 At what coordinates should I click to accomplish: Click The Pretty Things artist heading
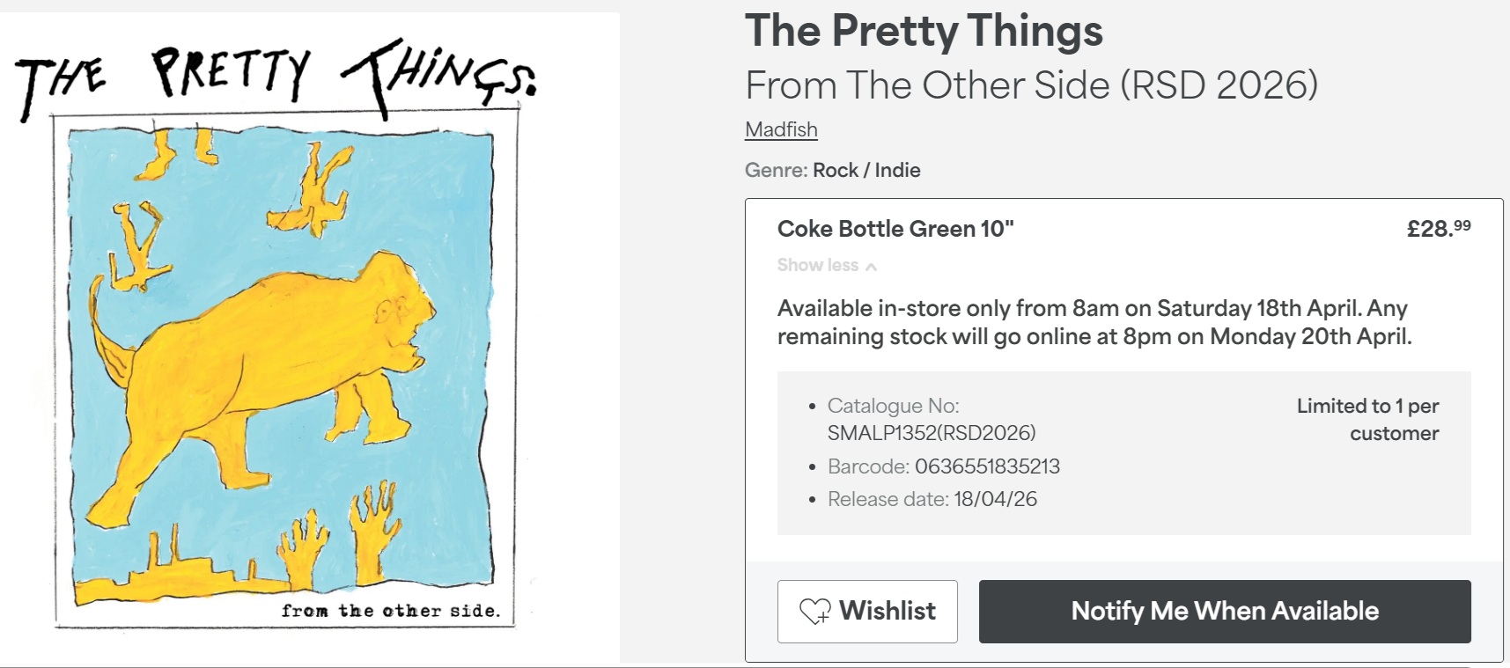coord(924,31)
